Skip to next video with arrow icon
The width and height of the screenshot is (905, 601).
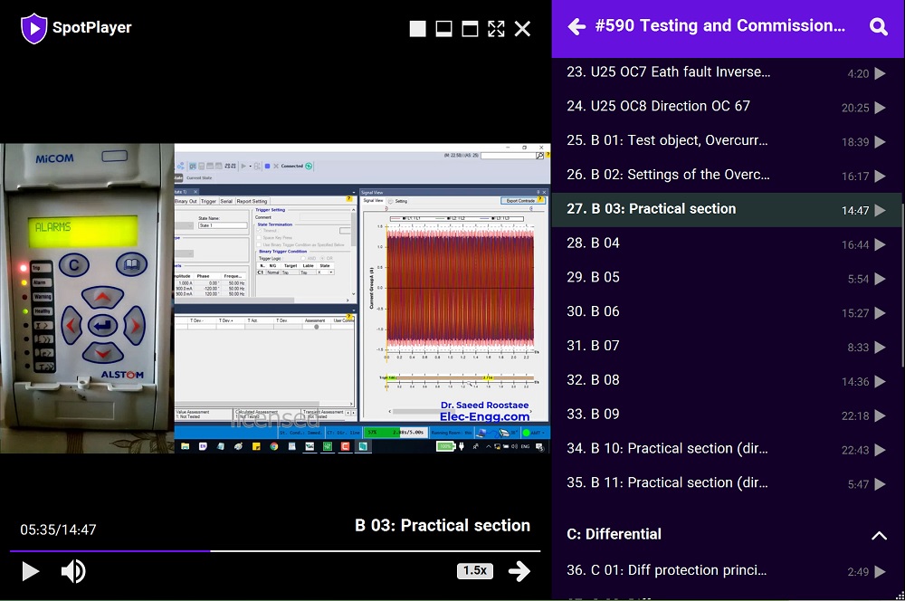click(x=519, y=571)
